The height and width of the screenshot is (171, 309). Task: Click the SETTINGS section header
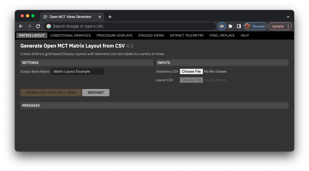(87, 63)
